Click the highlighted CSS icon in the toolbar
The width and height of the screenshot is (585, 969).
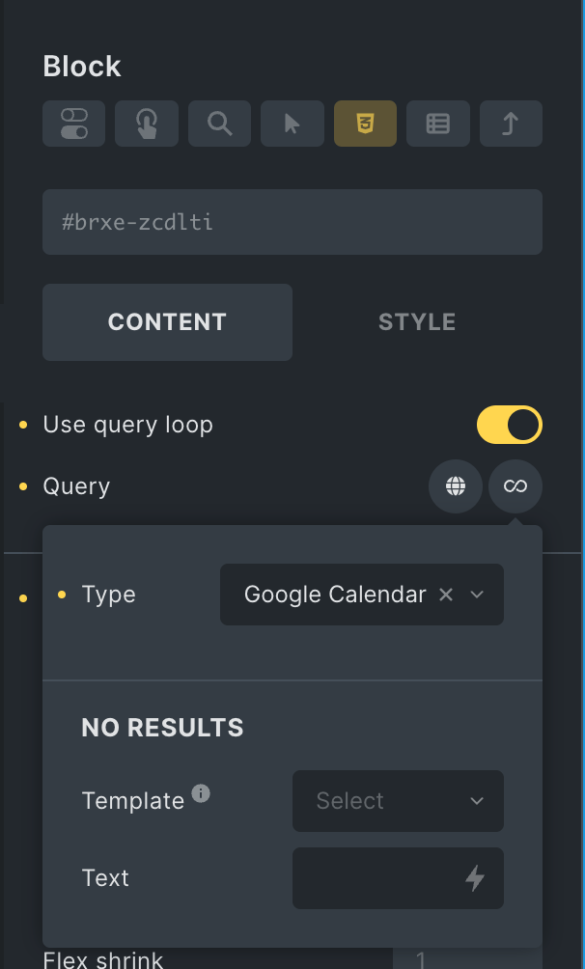pos(365,124)
